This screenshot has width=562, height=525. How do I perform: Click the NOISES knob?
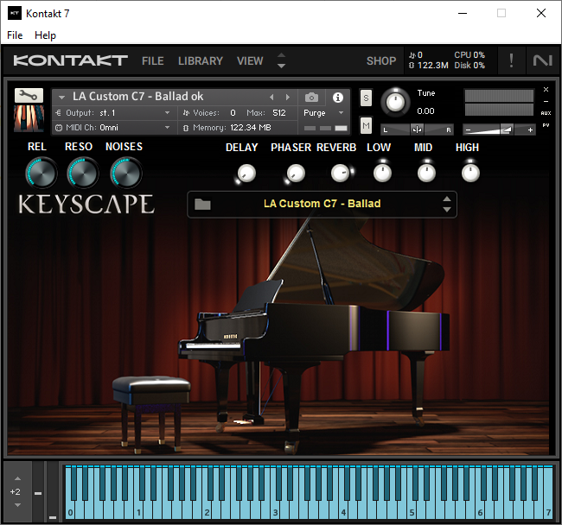click(x=126, y=174)
